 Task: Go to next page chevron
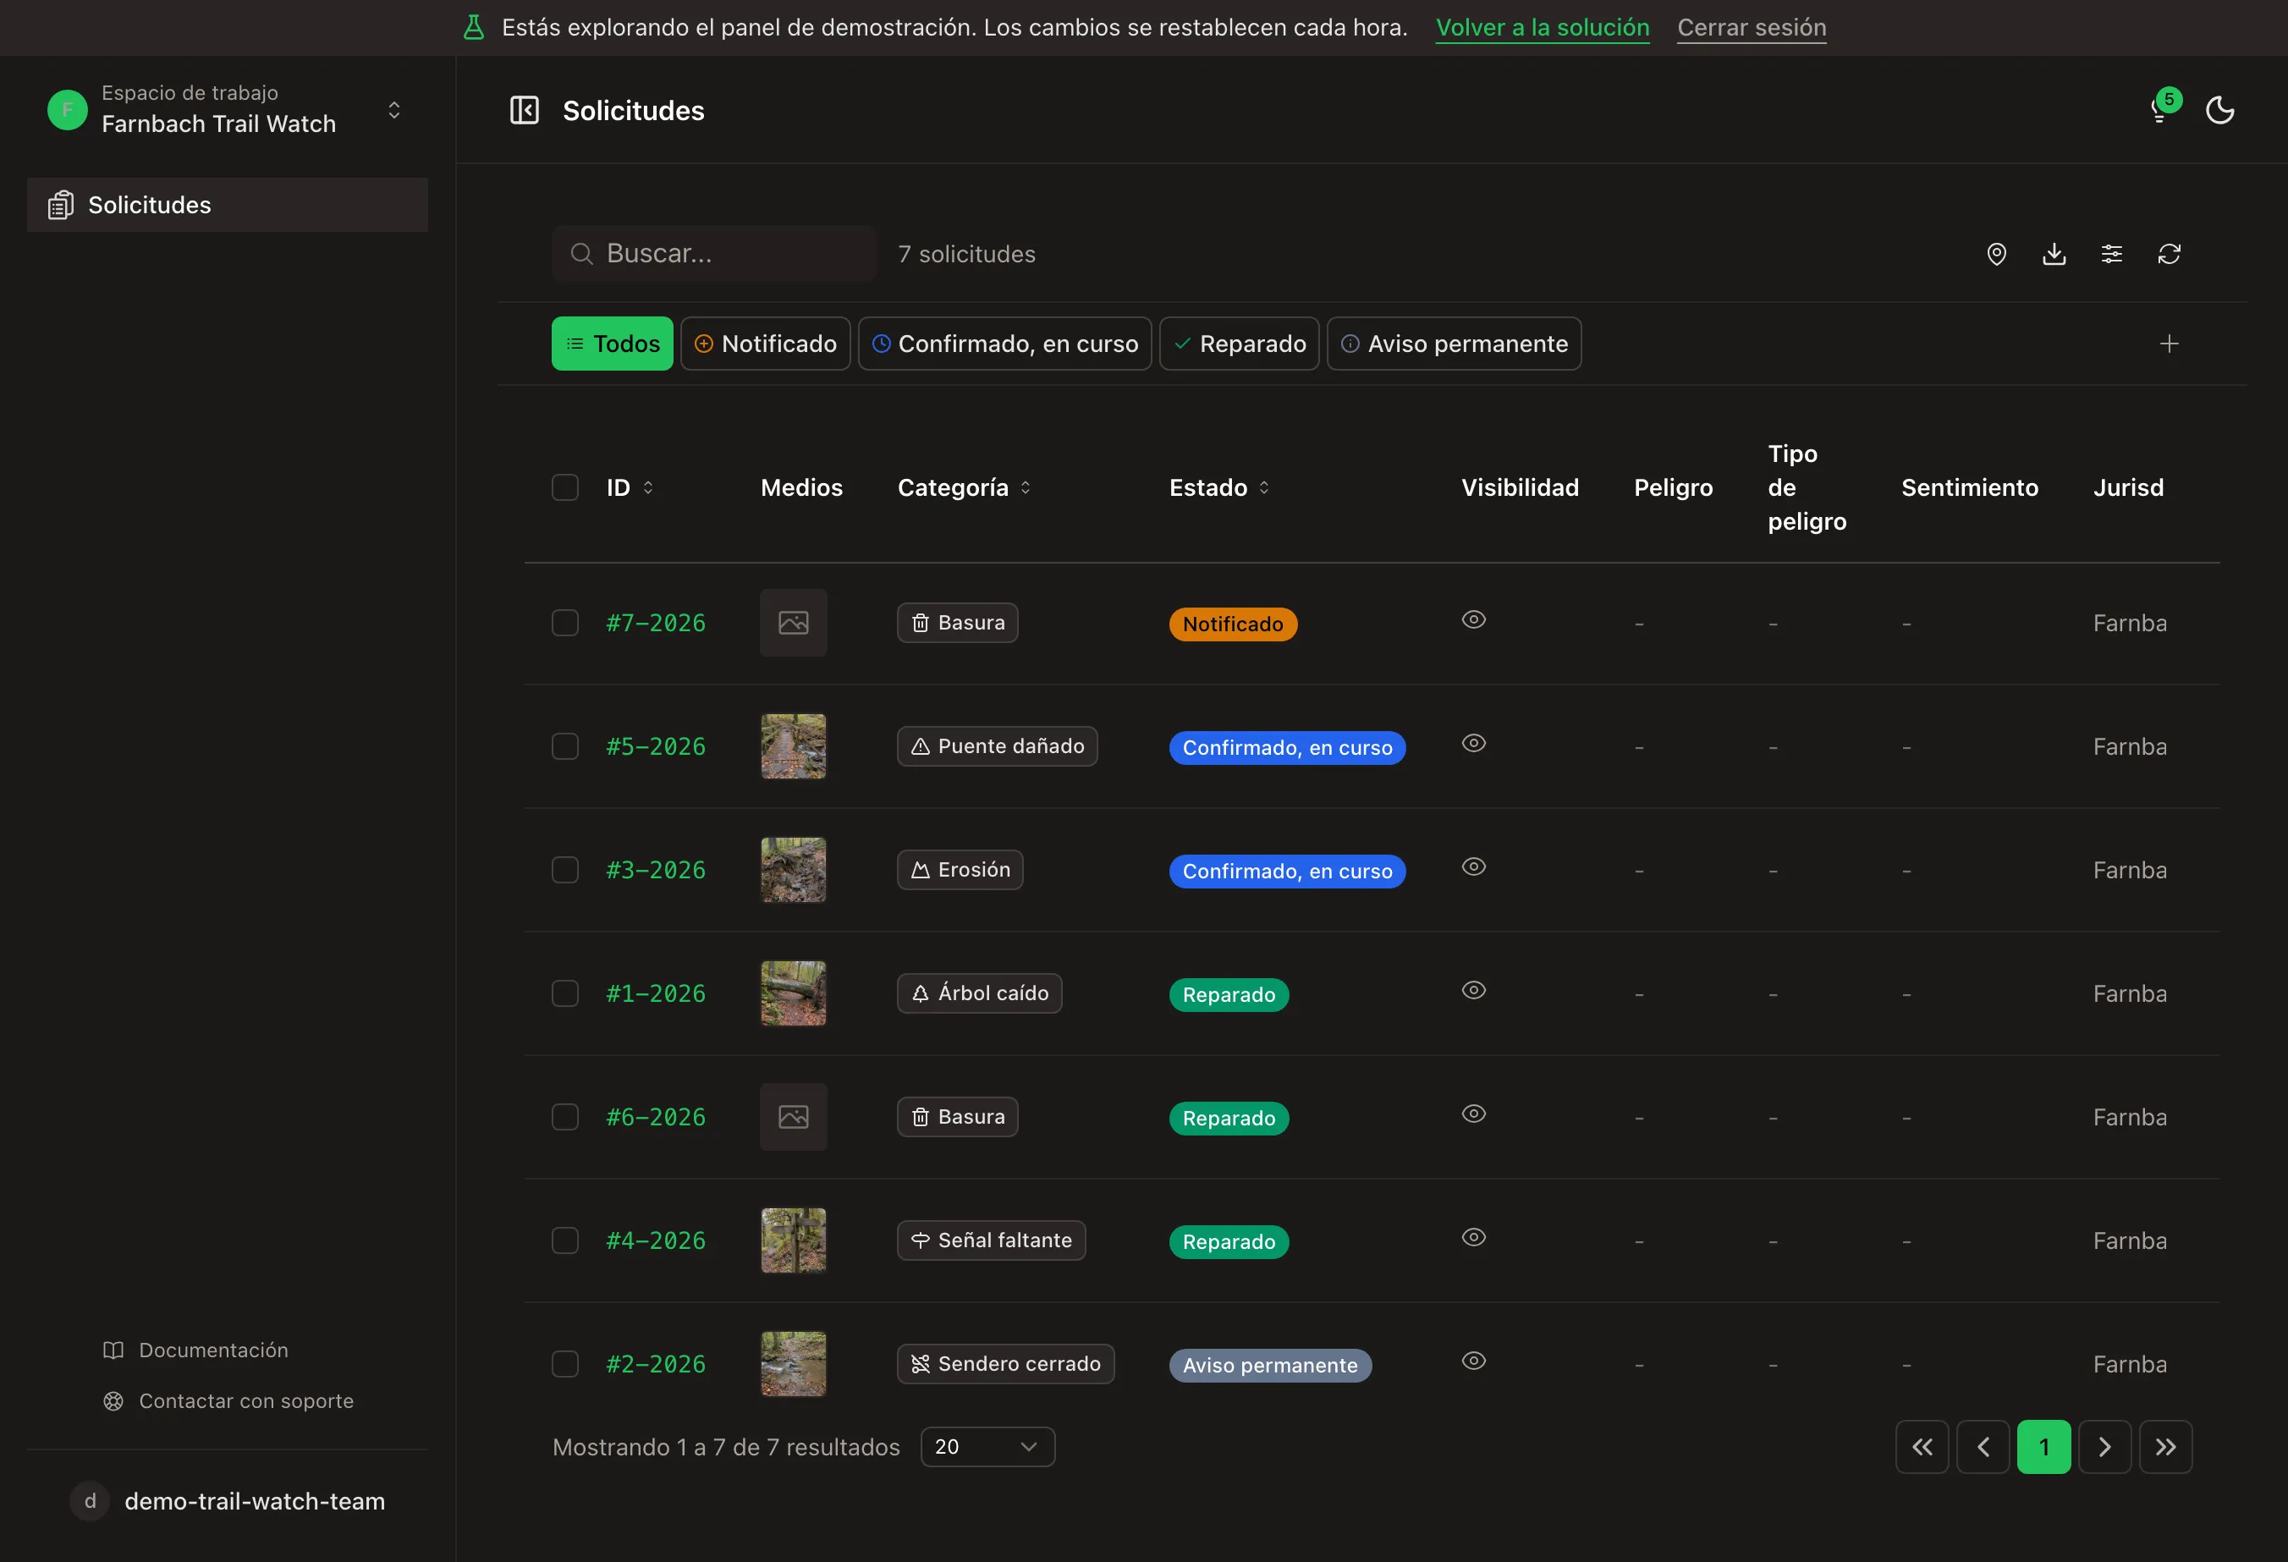tap(2104, 1447)
